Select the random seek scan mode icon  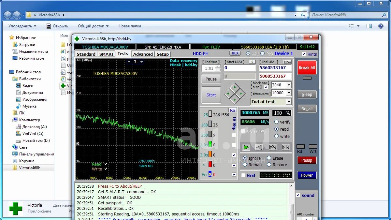click(x=273, y=147)
